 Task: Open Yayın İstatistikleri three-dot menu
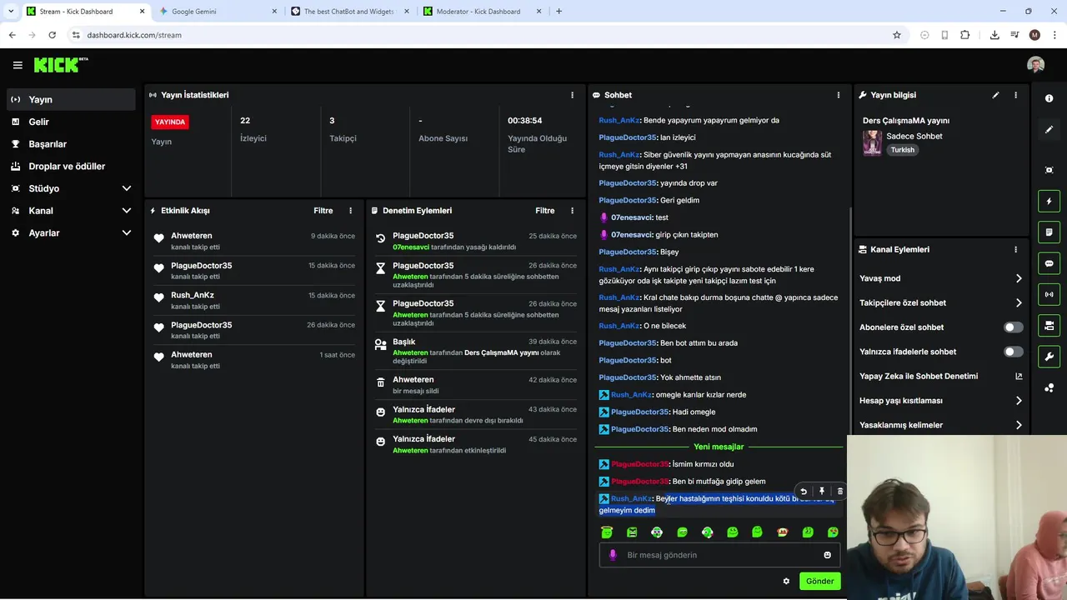coord(572,95)
